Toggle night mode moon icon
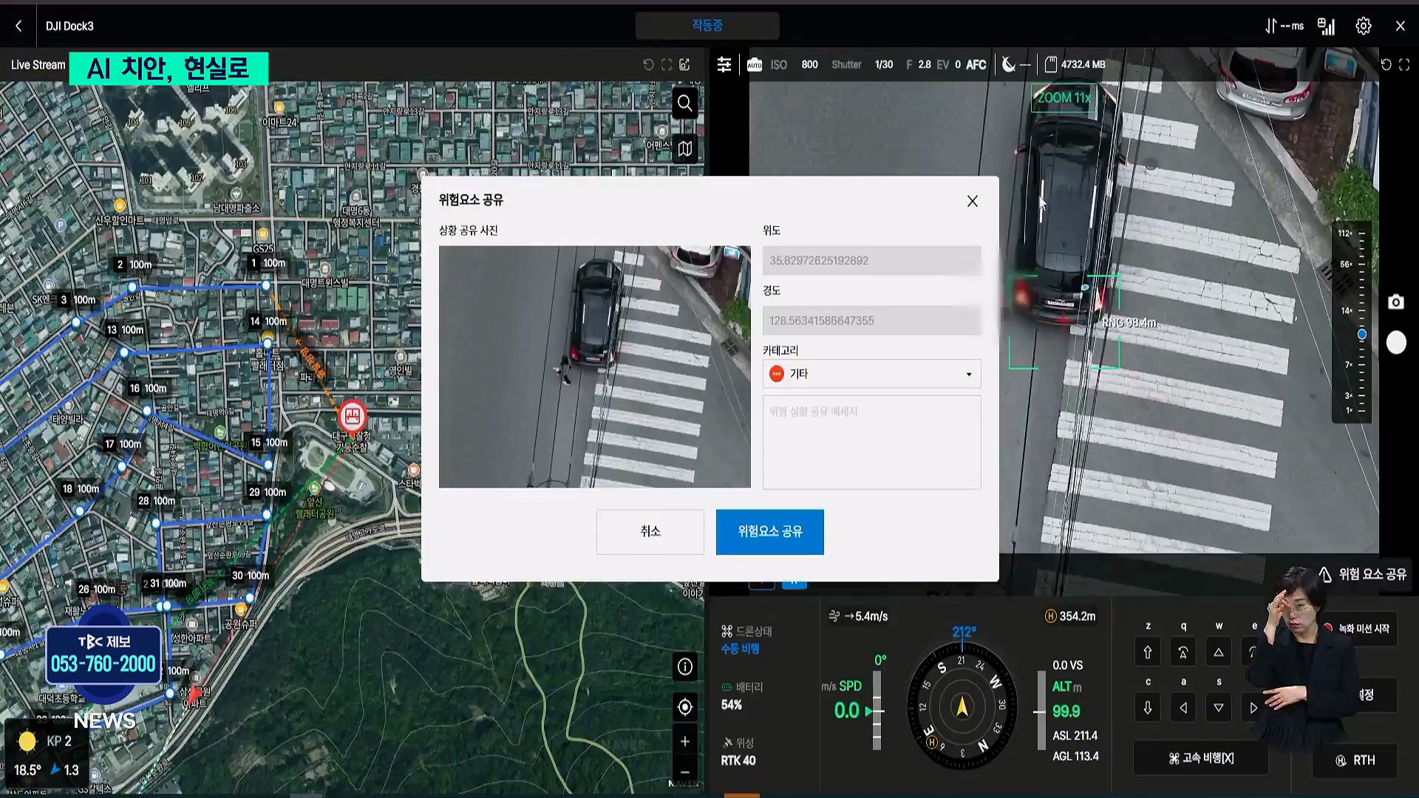The width and height of the screenshot is (1419, 798). click(1009, 65)
